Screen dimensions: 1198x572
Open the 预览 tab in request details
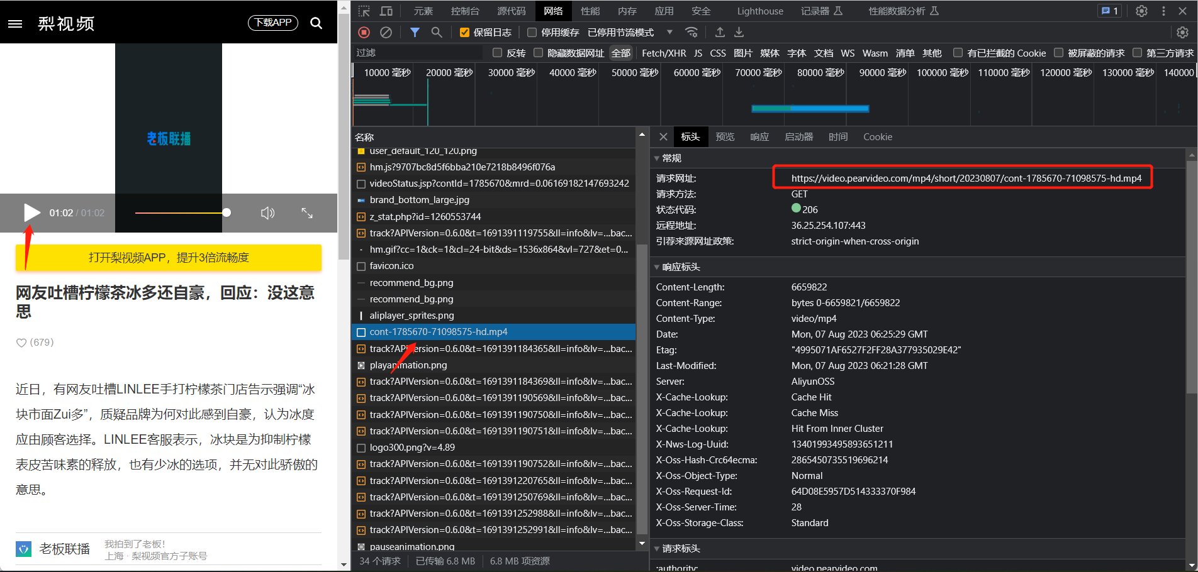[x=725, y=136]
